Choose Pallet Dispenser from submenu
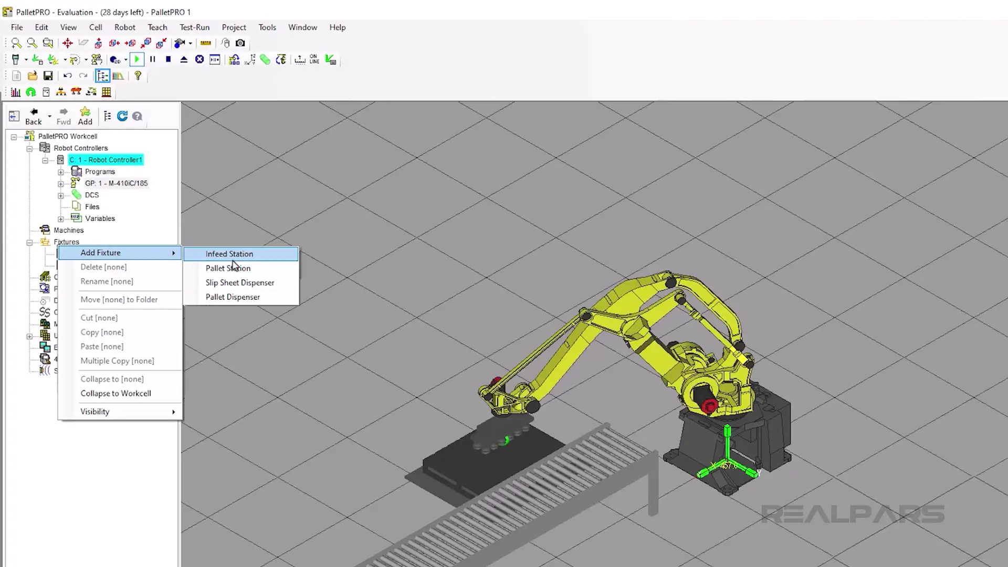 (x=241, y=297)
